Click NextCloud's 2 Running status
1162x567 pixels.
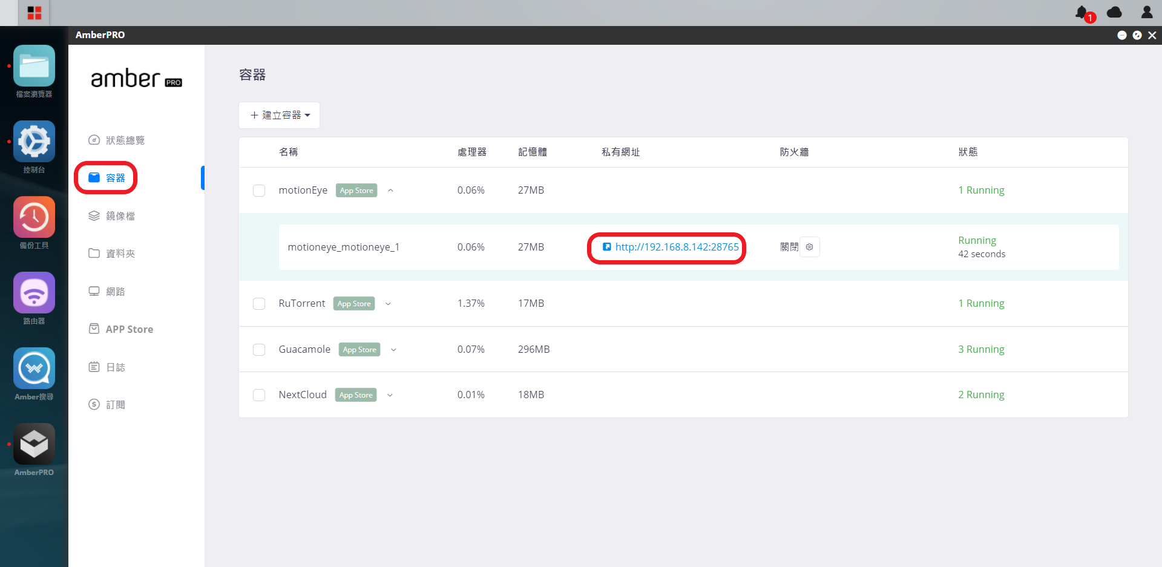coord(981,395)
